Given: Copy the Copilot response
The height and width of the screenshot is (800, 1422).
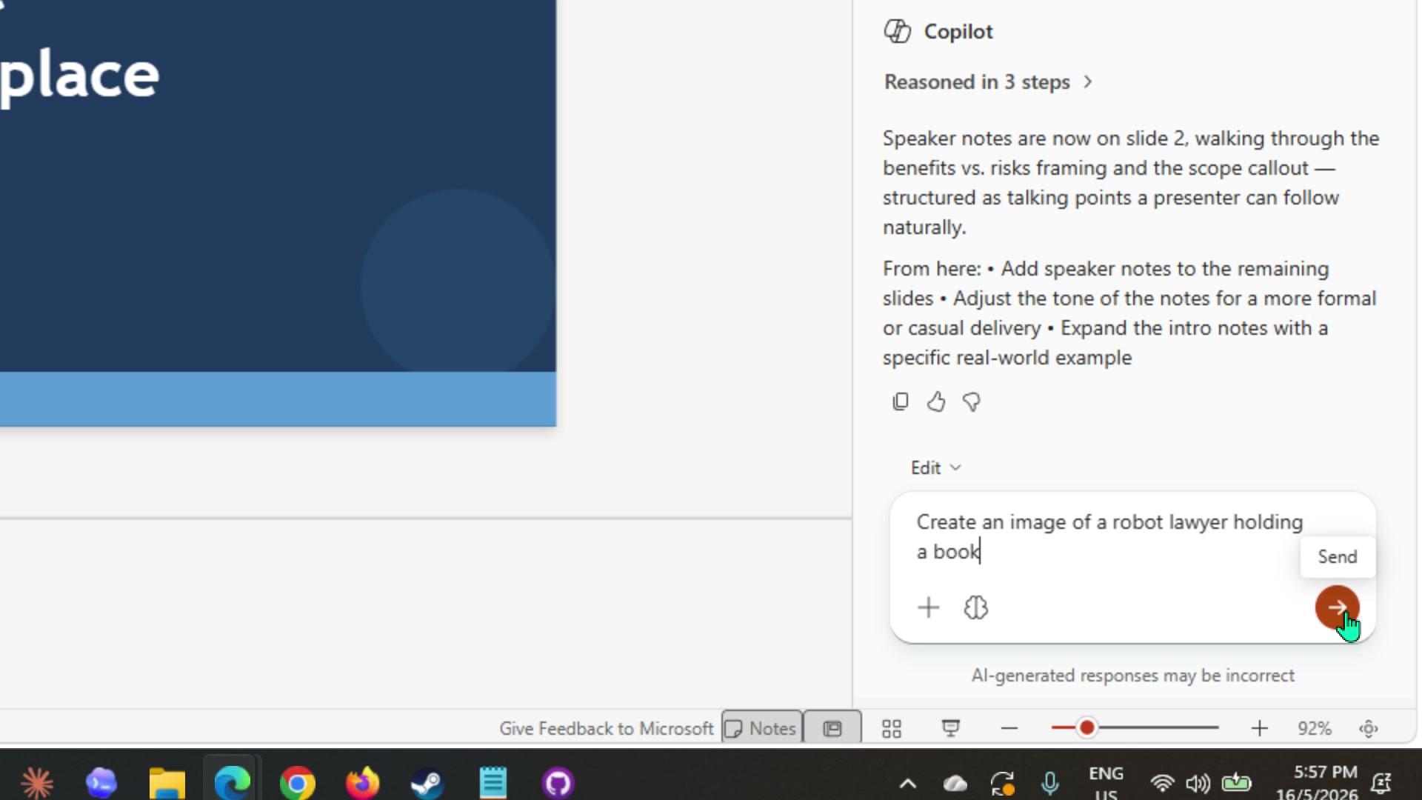Looking at the screenshot, I should coord(900,401).
